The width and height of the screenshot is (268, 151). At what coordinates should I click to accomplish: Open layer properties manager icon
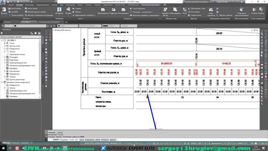tap(3, 26)
